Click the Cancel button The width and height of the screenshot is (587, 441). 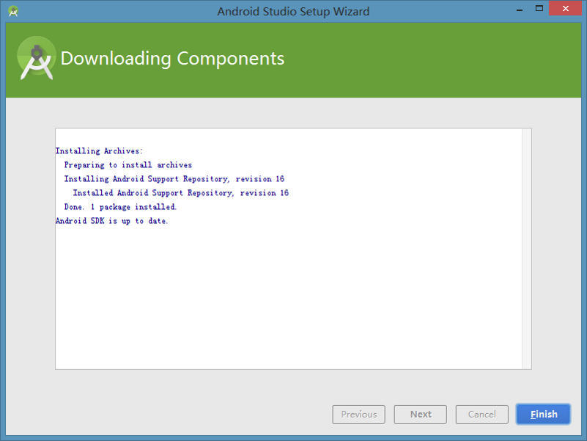(481, 415)
